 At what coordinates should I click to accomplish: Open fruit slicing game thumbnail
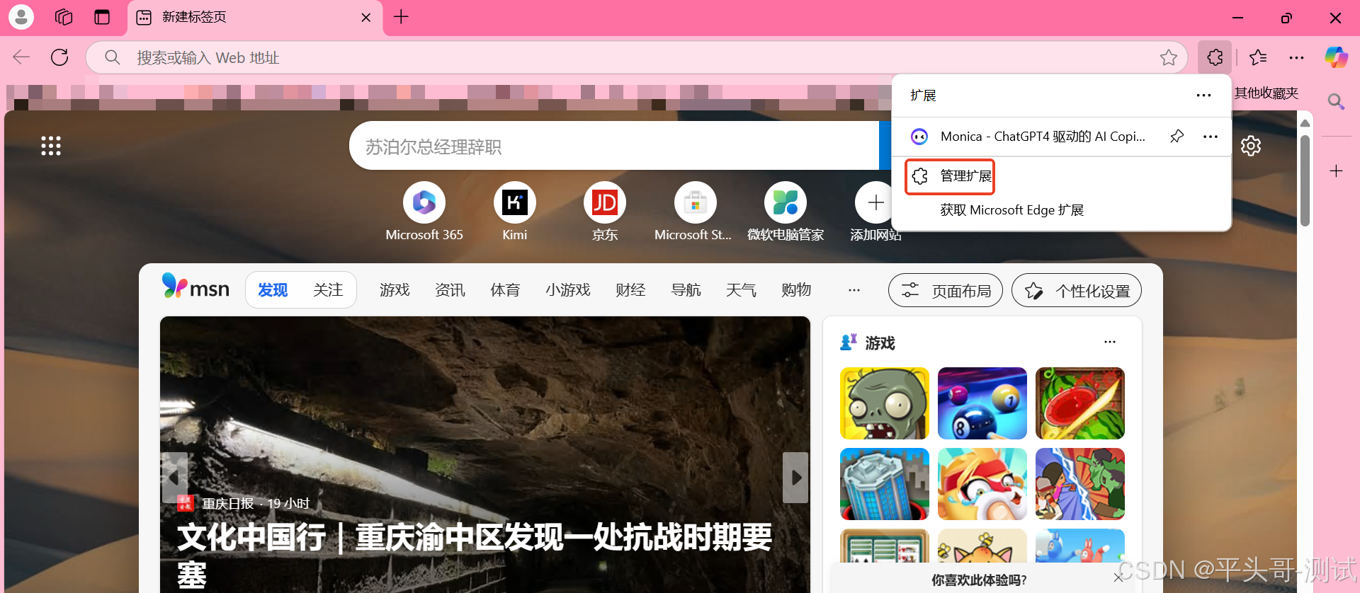coord(1080,403)
